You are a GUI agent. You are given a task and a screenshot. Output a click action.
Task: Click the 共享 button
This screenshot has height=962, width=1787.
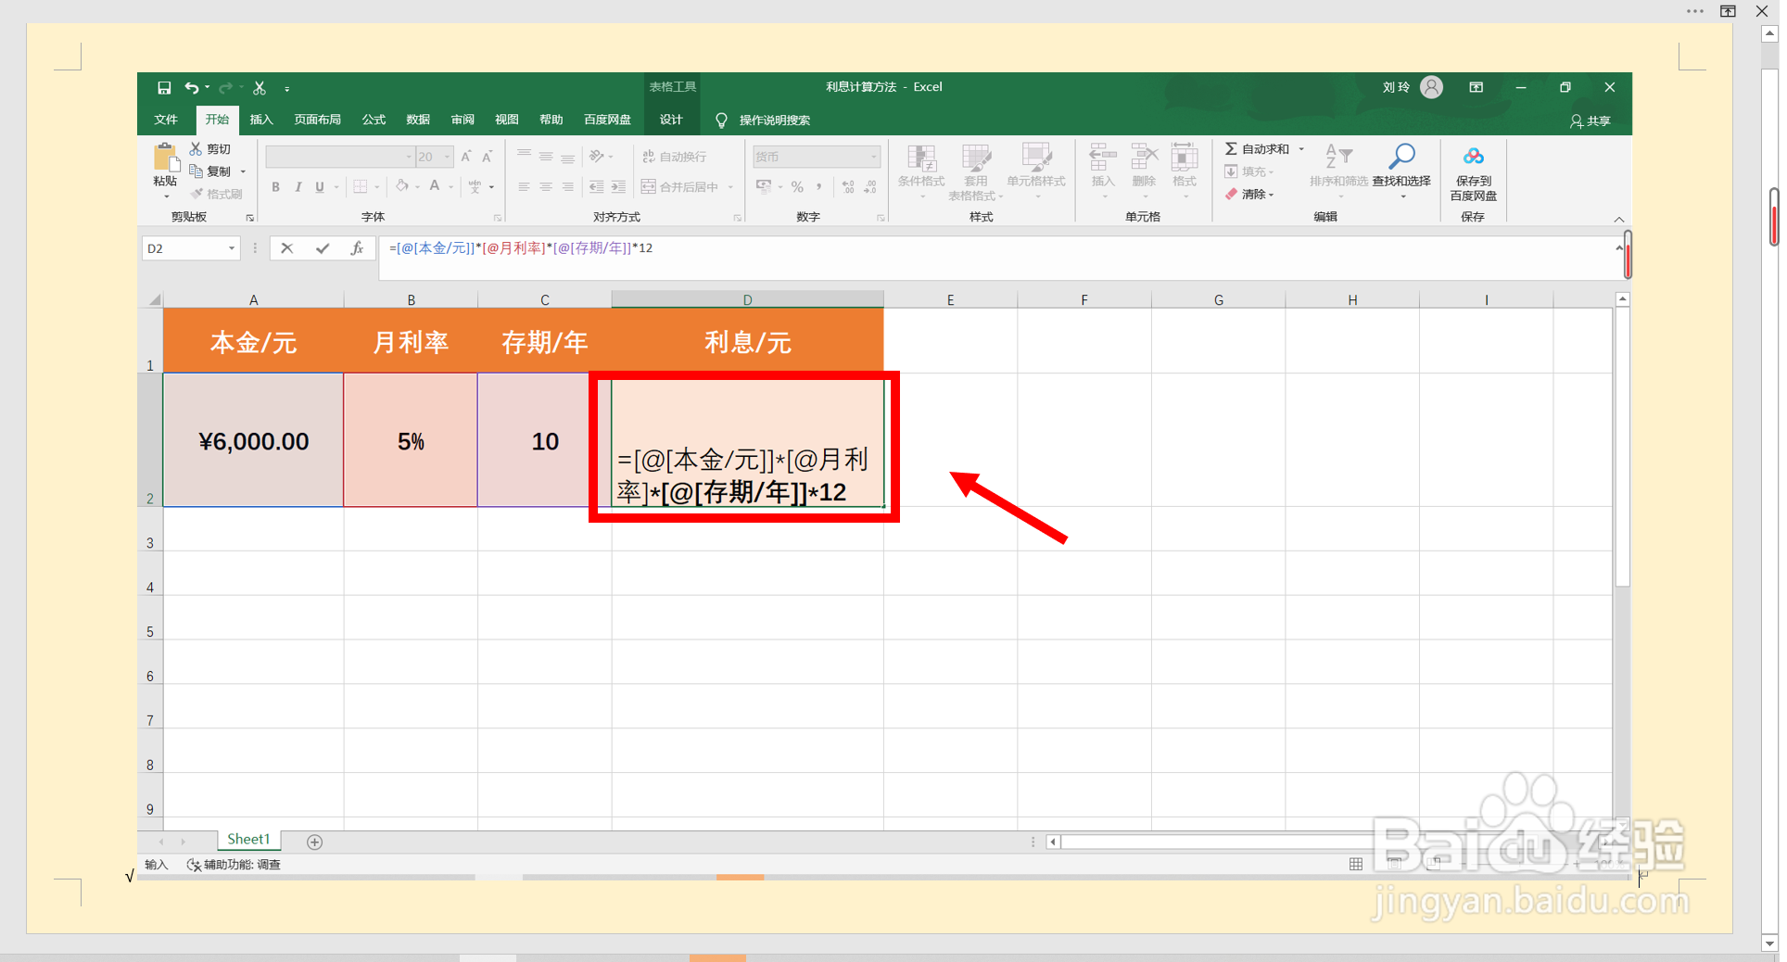tap(1590, 120)
